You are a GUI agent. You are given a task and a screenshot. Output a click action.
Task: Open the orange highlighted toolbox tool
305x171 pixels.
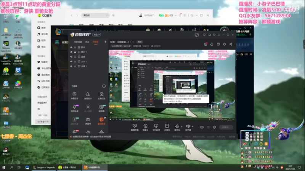(101, 121)
